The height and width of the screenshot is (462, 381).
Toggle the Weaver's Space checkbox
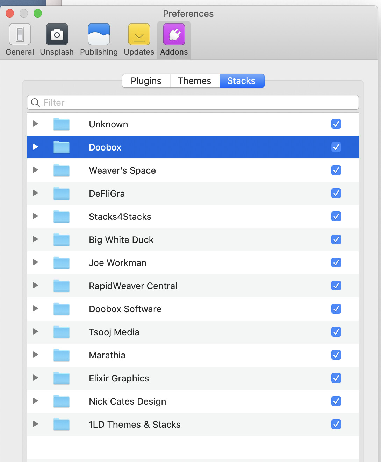click(336, 170)
